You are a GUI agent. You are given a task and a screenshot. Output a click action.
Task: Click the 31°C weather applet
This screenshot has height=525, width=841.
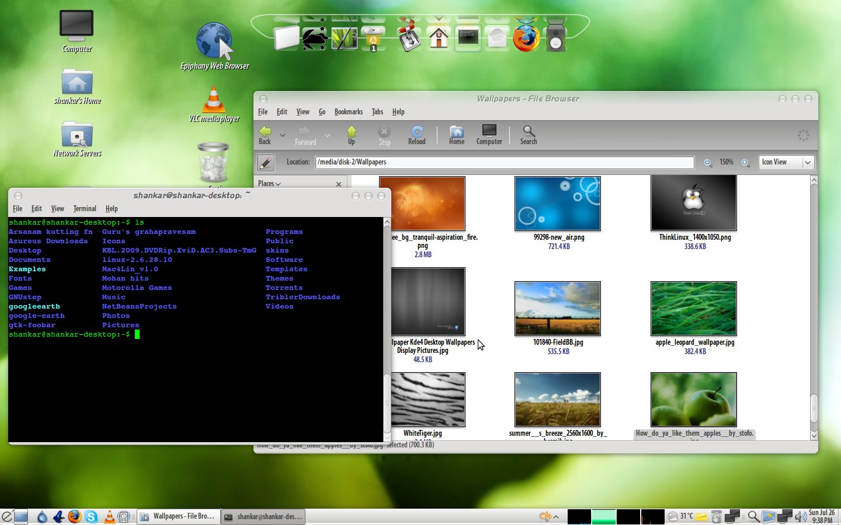[680, 516]
